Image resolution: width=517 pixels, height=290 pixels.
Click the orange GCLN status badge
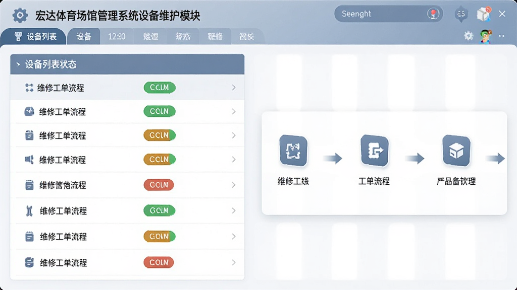tap(160, 135)
